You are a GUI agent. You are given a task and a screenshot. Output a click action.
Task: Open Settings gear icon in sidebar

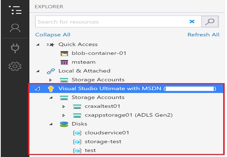point(14,67)
